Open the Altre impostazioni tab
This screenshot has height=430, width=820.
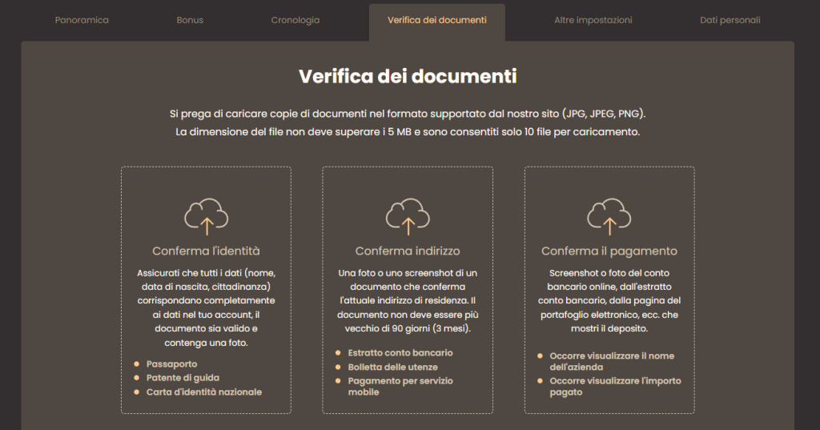click(593, 20)
